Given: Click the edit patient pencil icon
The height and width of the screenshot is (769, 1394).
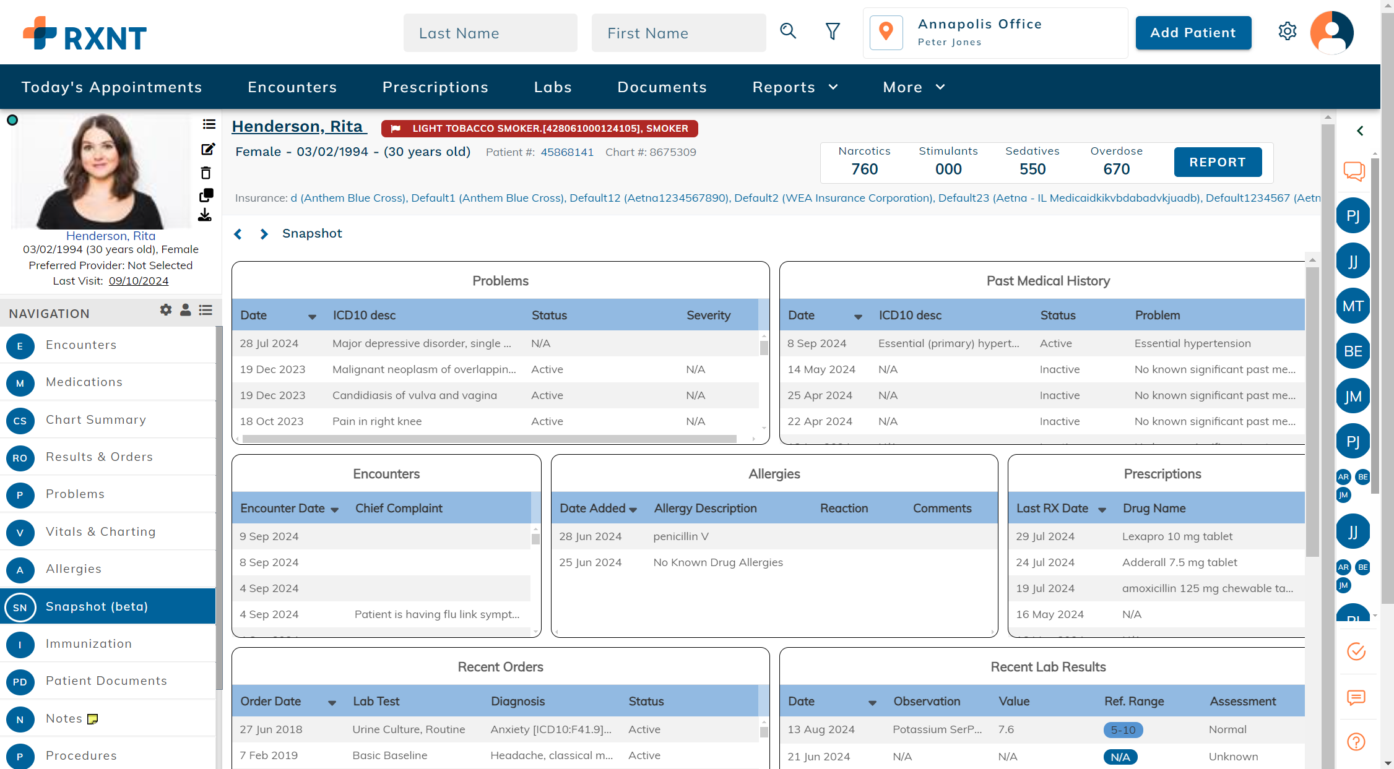Looking at the screenshot, I should pos(207,149).
